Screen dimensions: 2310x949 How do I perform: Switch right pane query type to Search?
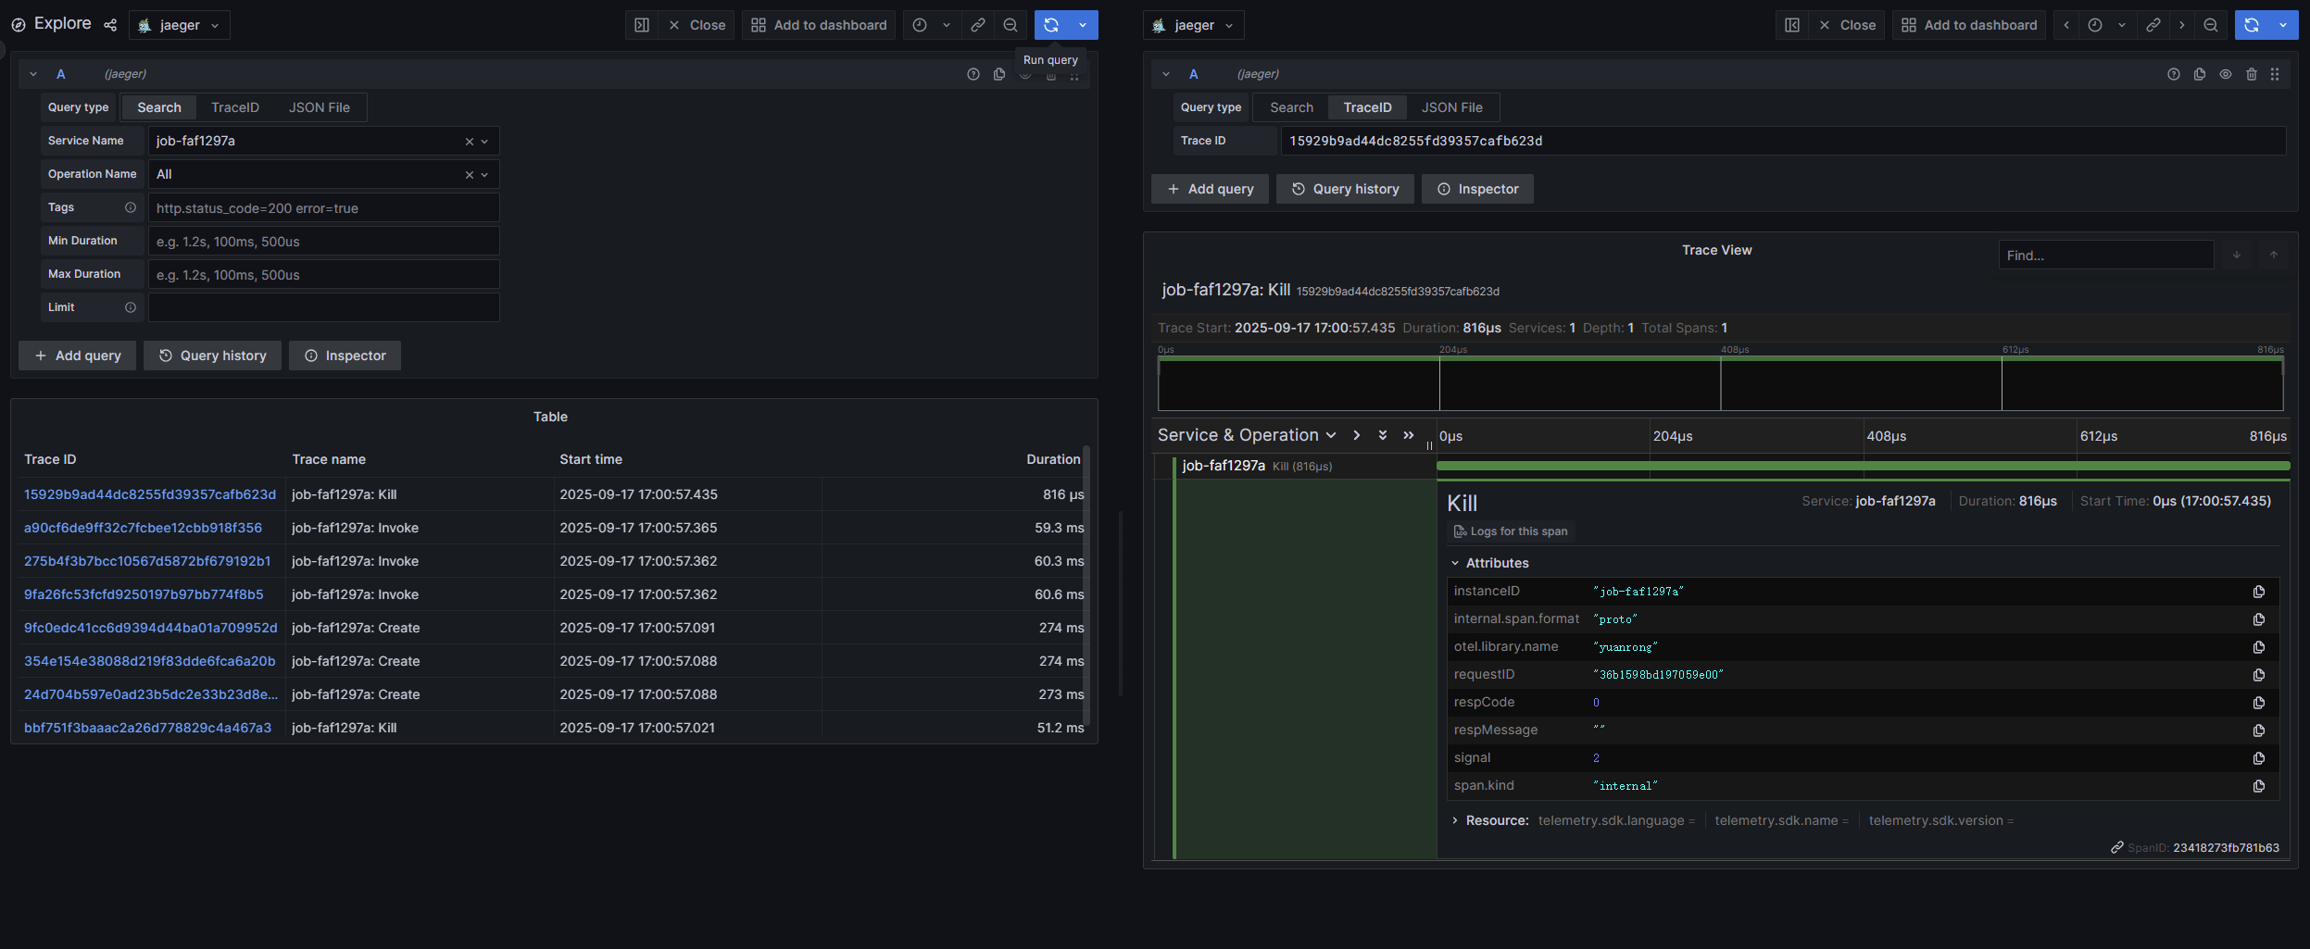(x=1291, y=107)
